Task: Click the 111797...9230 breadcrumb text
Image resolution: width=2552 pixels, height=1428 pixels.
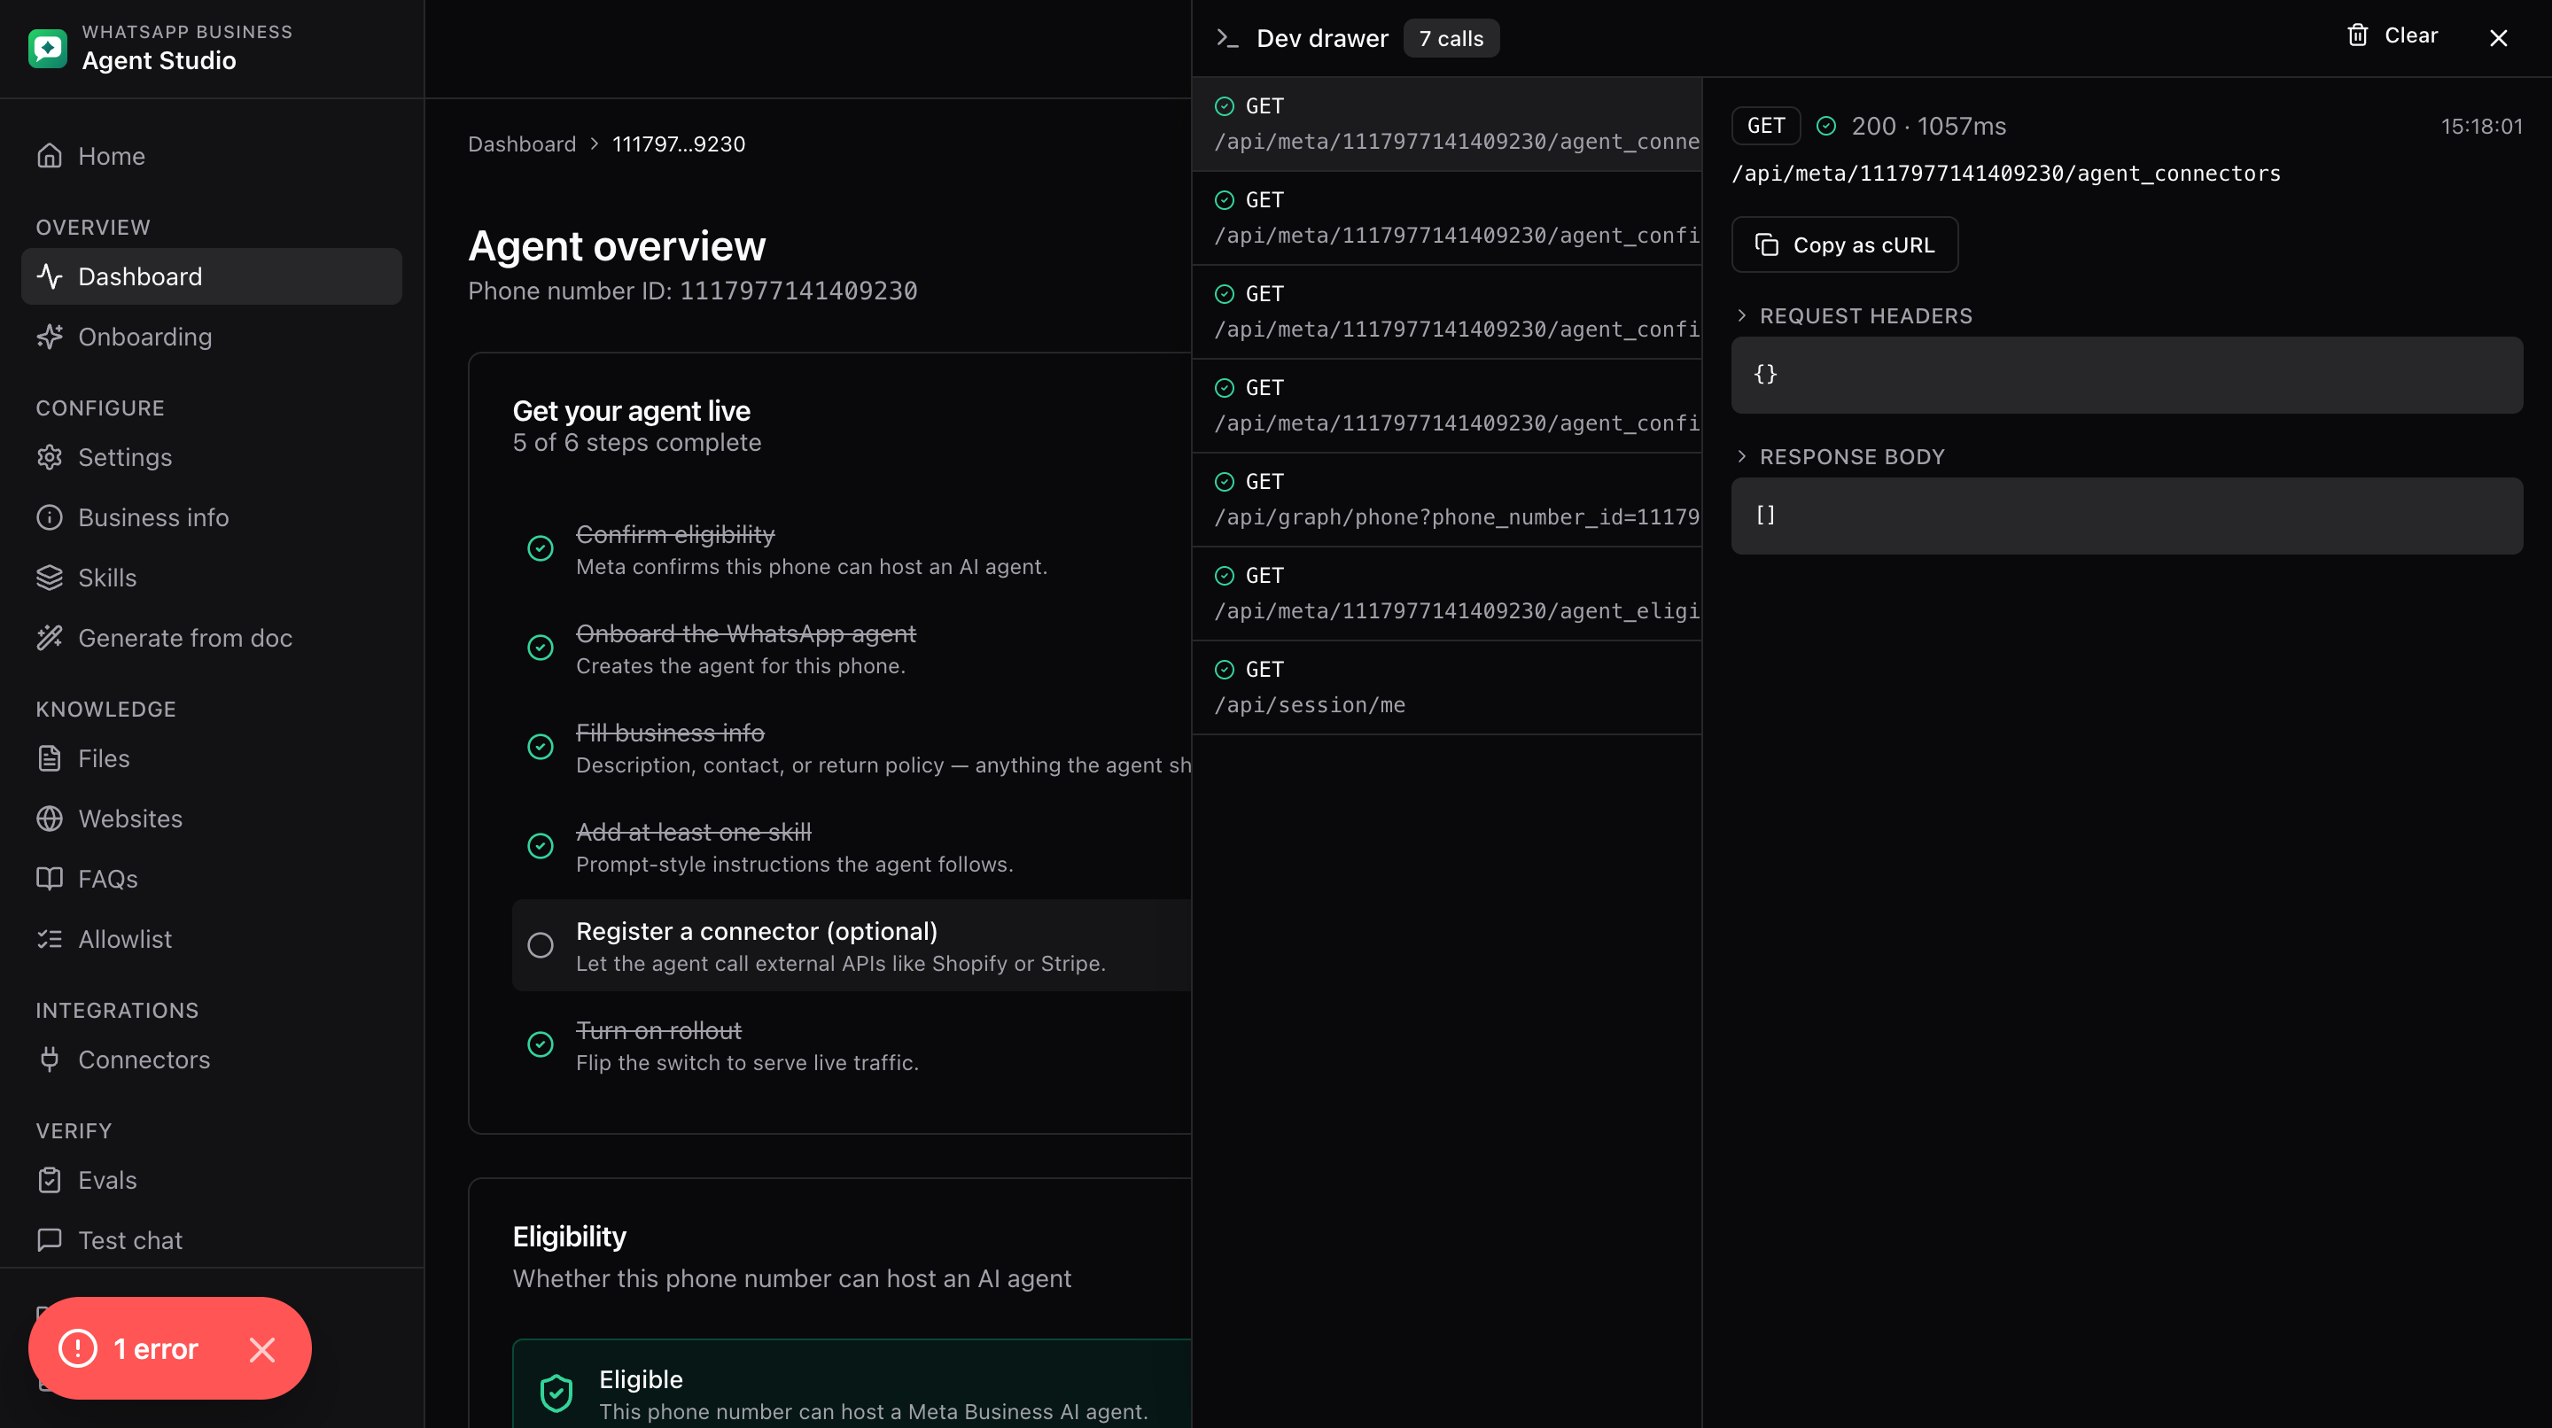Action: (679, 144)
